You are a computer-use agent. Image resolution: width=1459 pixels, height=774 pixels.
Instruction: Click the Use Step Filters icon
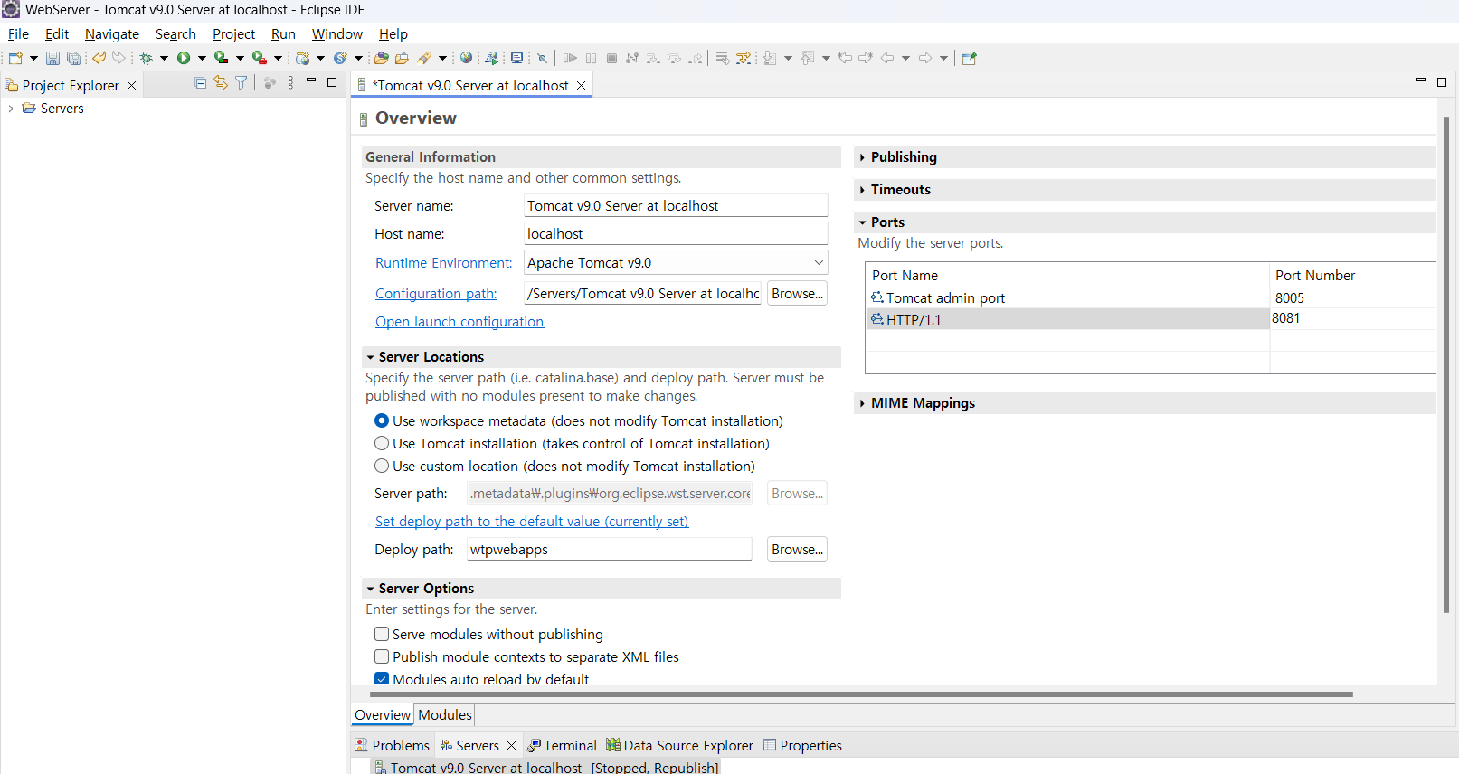pos(744,58)
